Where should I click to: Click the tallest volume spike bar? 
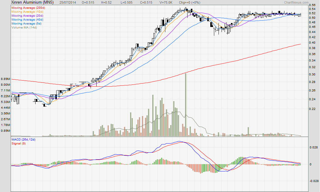point(186,105)
